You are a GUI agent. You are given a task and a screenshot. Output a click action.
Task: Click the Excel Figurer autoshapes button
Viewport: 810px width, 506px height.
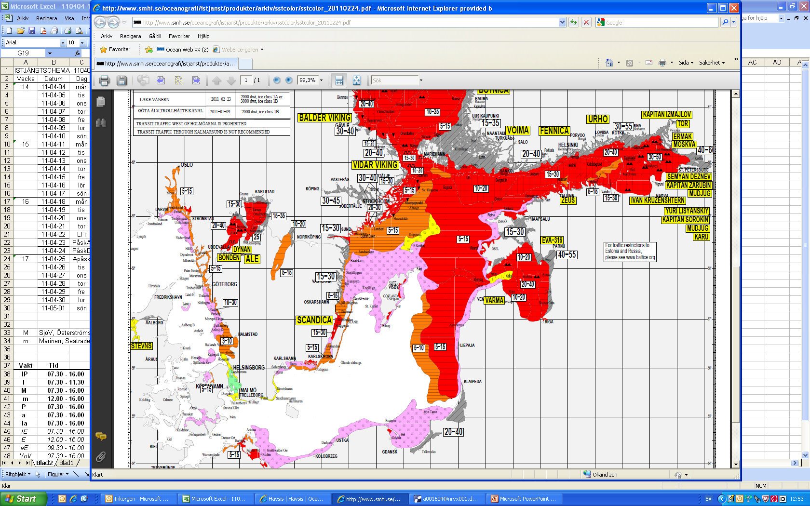(x=58, y=474)
